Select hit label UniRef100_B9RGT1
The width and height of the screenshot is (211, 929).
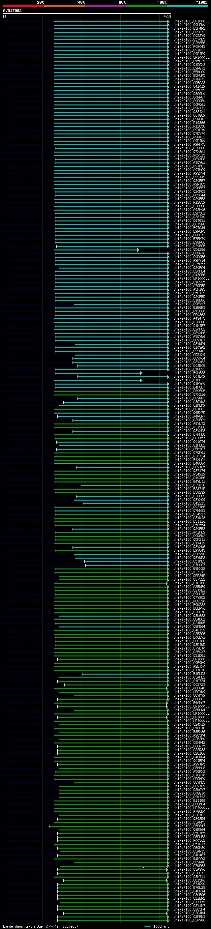click(x=189, y=69)
